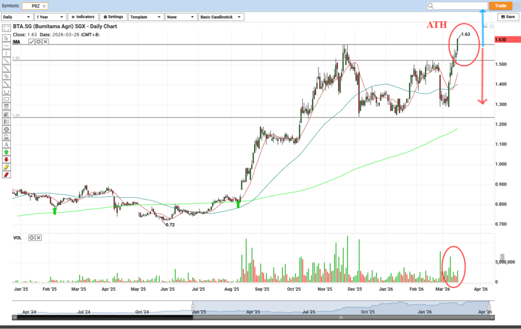The width and height of the screenshot is (521, 329).
Task: Select the horizontal line drawing tool
Action: click(x=6, y=46)
